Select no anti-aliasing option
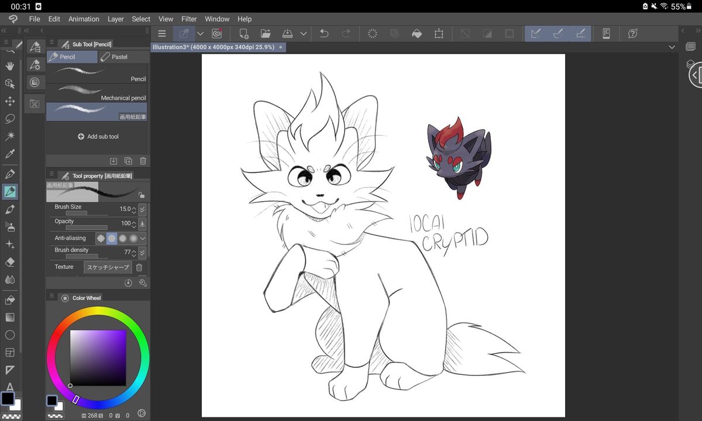The height and width of the screenshot is (421, 702). click(x=101, y=239)
